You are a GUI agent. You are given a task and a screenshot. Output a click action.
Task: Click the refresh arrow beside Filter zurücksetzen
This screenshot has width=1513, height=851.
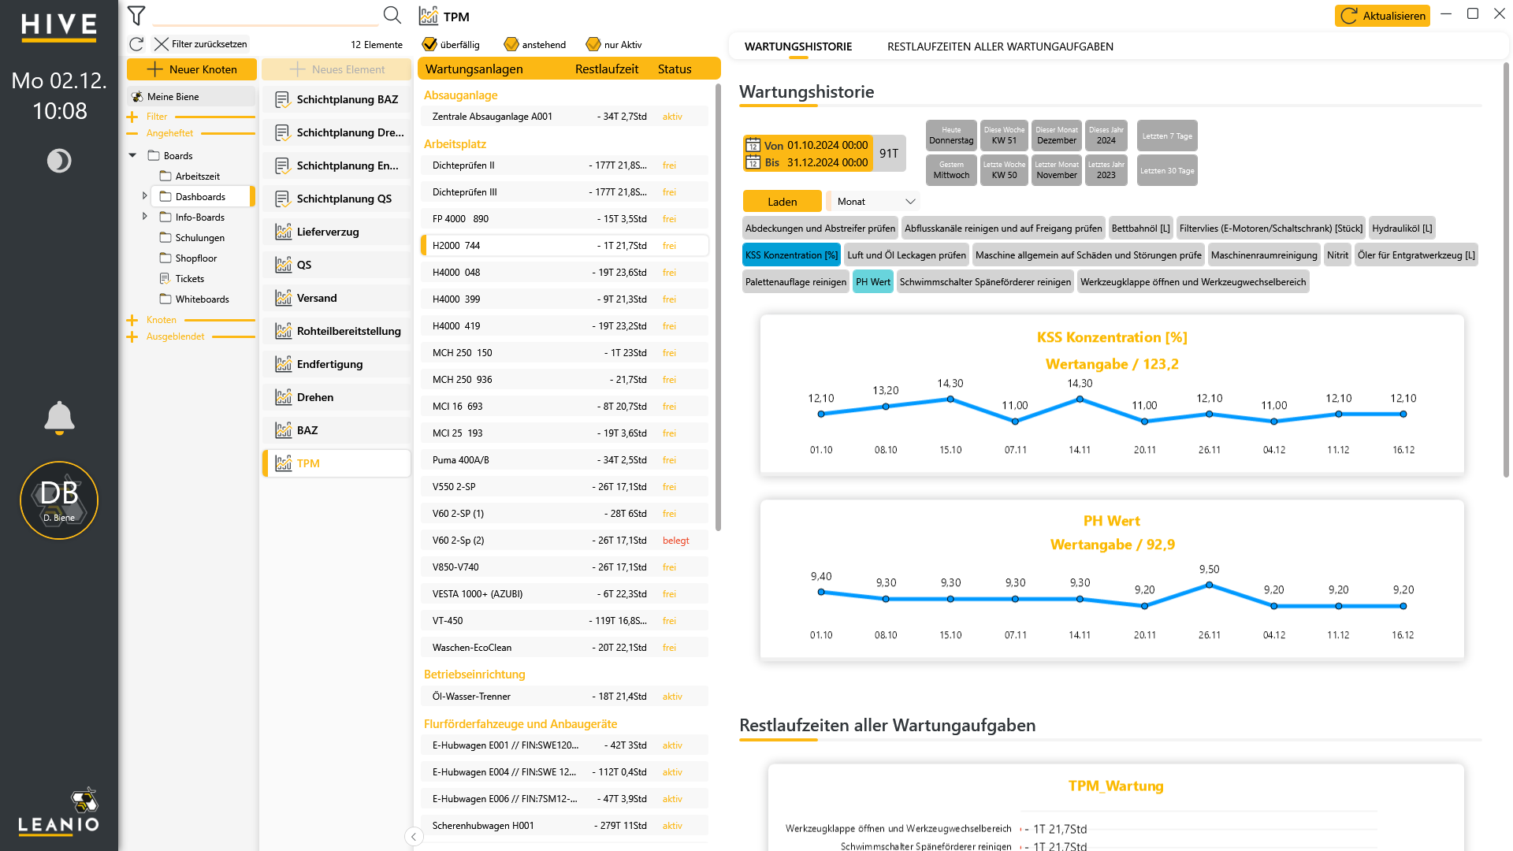tap(136, 44)
